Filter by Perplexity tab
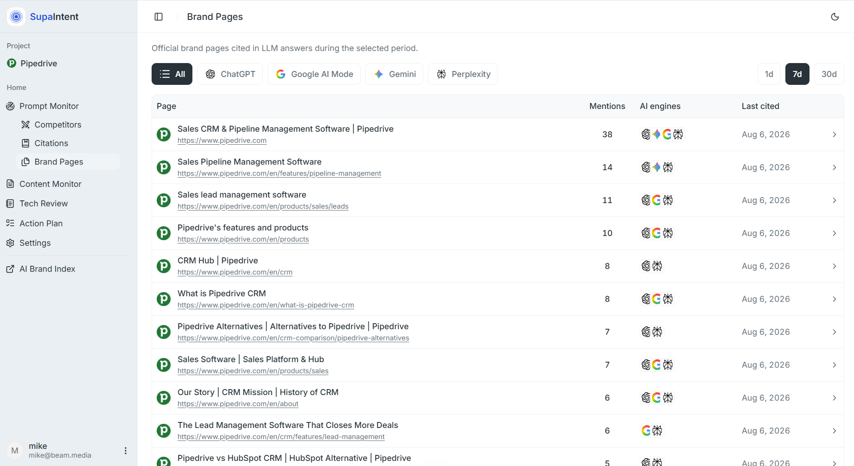This screenshot has width=854, height=466. (463, 74)
